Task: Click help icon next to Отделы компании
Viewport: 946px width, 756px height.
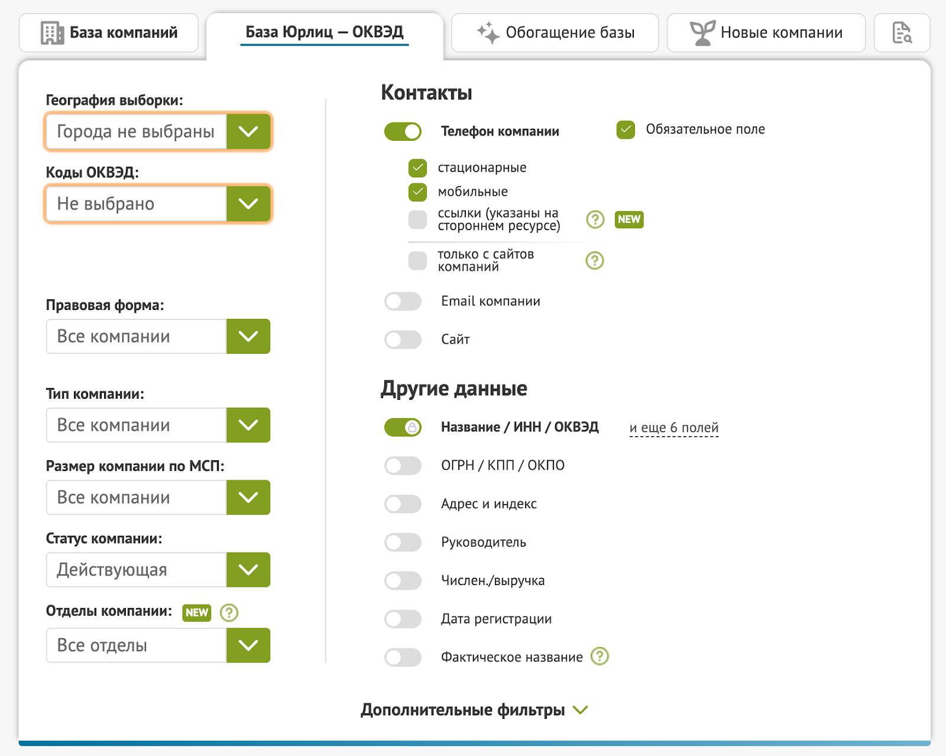Action: (x=229, y=612)
